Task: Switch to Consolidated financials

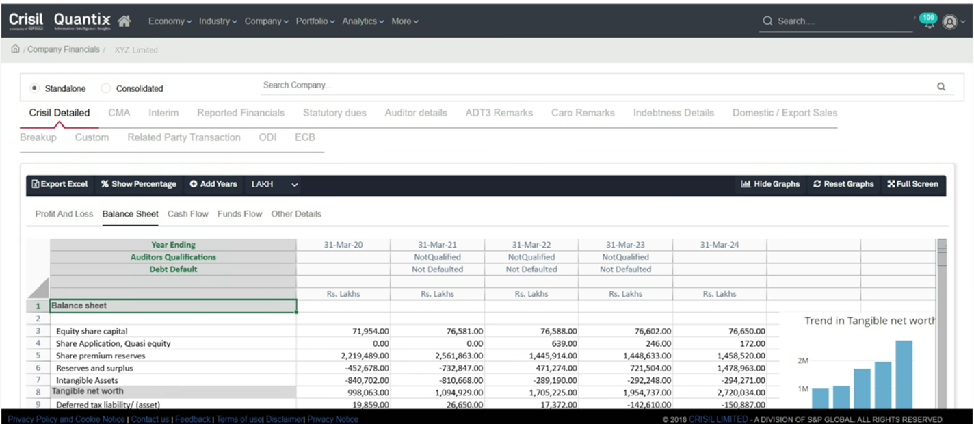Action: point(105,88)
